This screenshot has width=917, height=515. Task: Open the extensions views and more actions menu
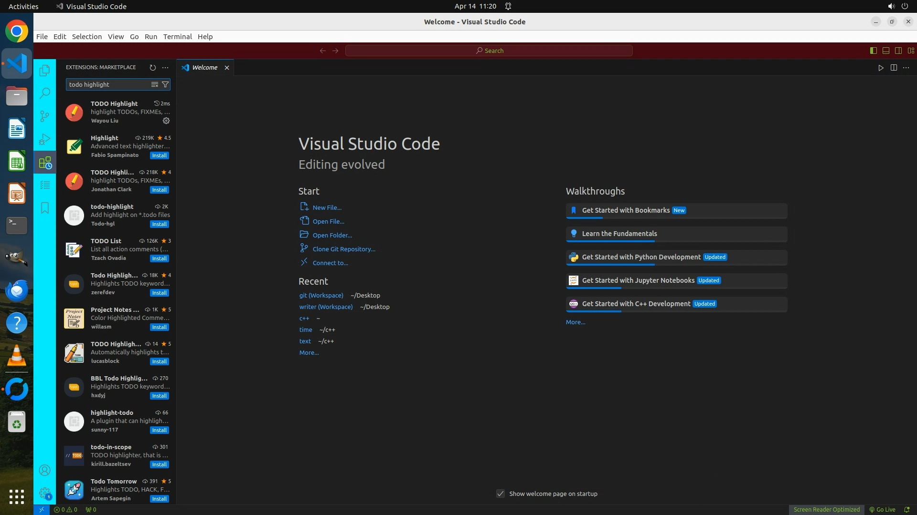165,68
